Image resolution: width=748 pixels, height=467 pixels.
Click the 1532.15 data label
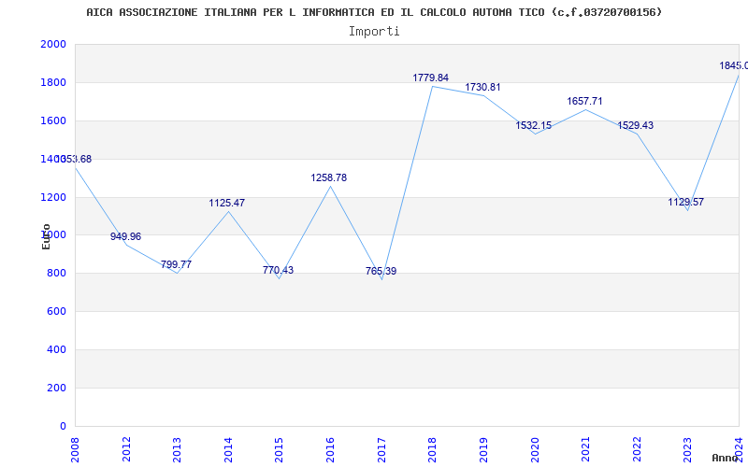point(533,125)
